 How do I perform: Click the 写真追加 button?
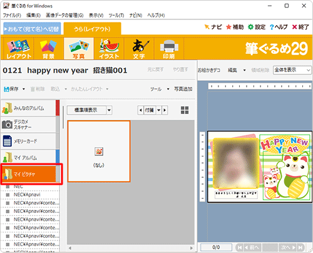[x=183, y=89]
